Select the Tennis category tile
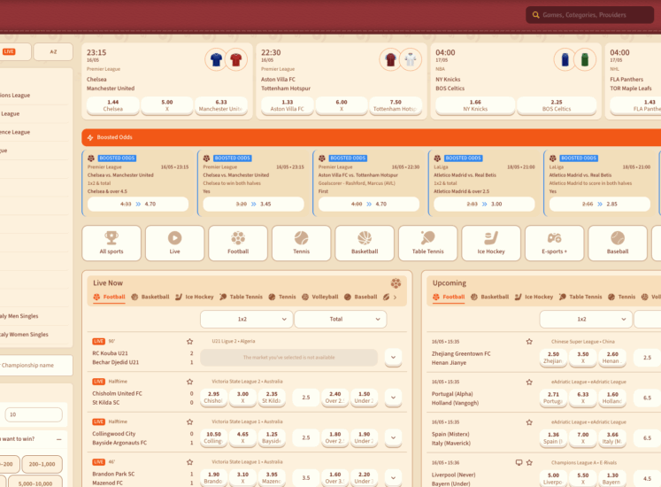 (301, 243)
